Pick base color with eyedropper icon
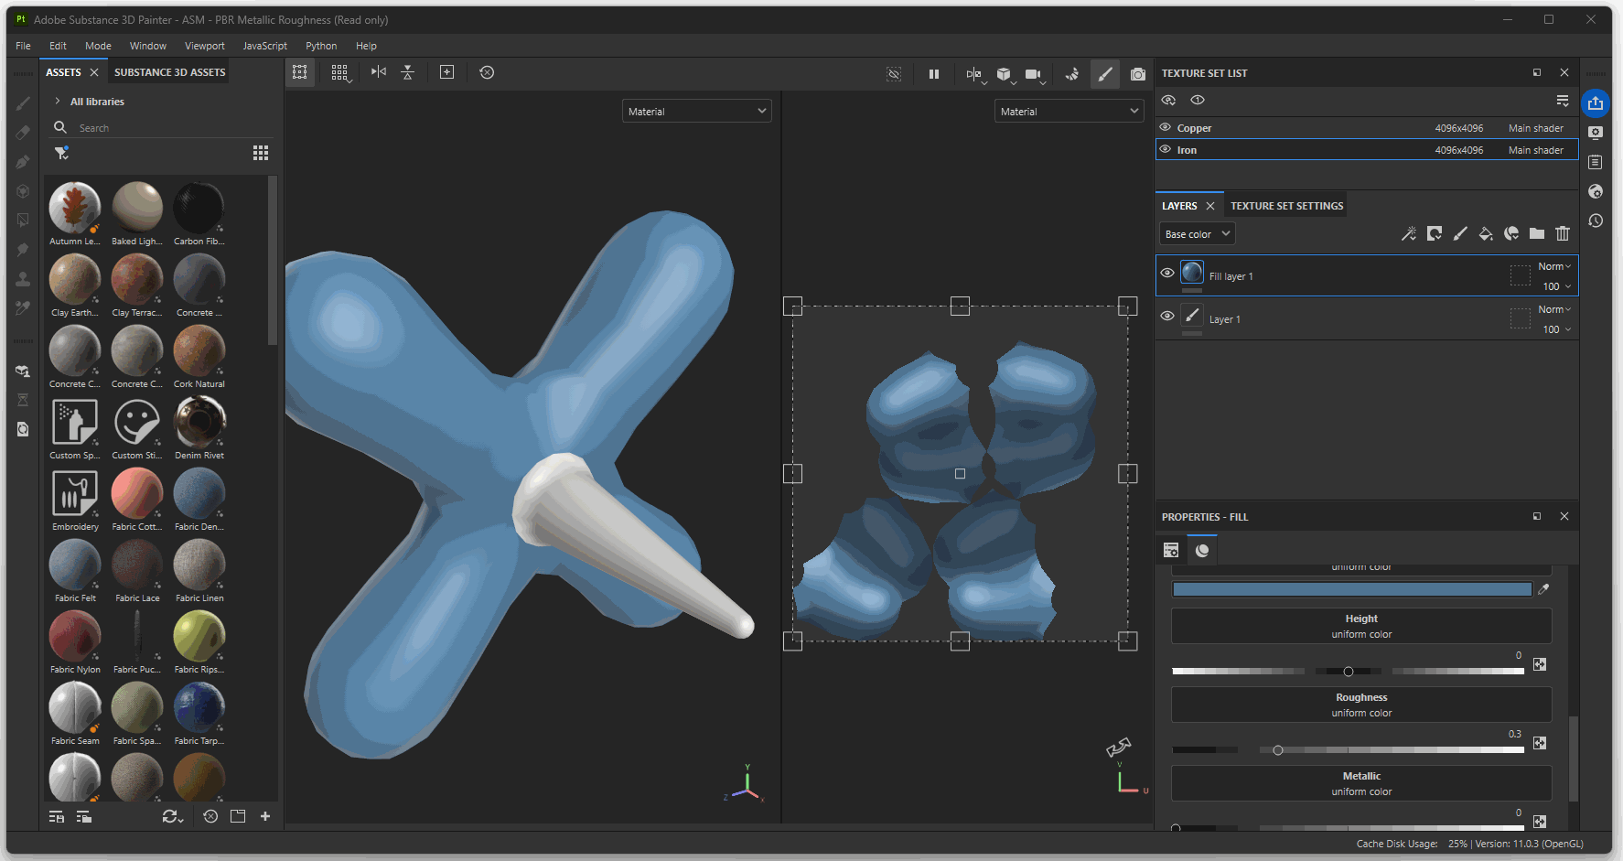Viewport: 1623px width, 861px height. click(x=1543, y=589)
